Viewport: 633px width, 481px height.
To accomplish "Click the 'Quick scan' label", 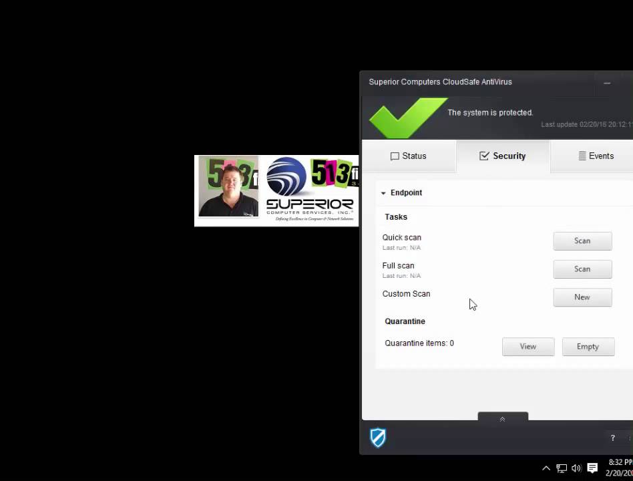I will coord(402,237).
